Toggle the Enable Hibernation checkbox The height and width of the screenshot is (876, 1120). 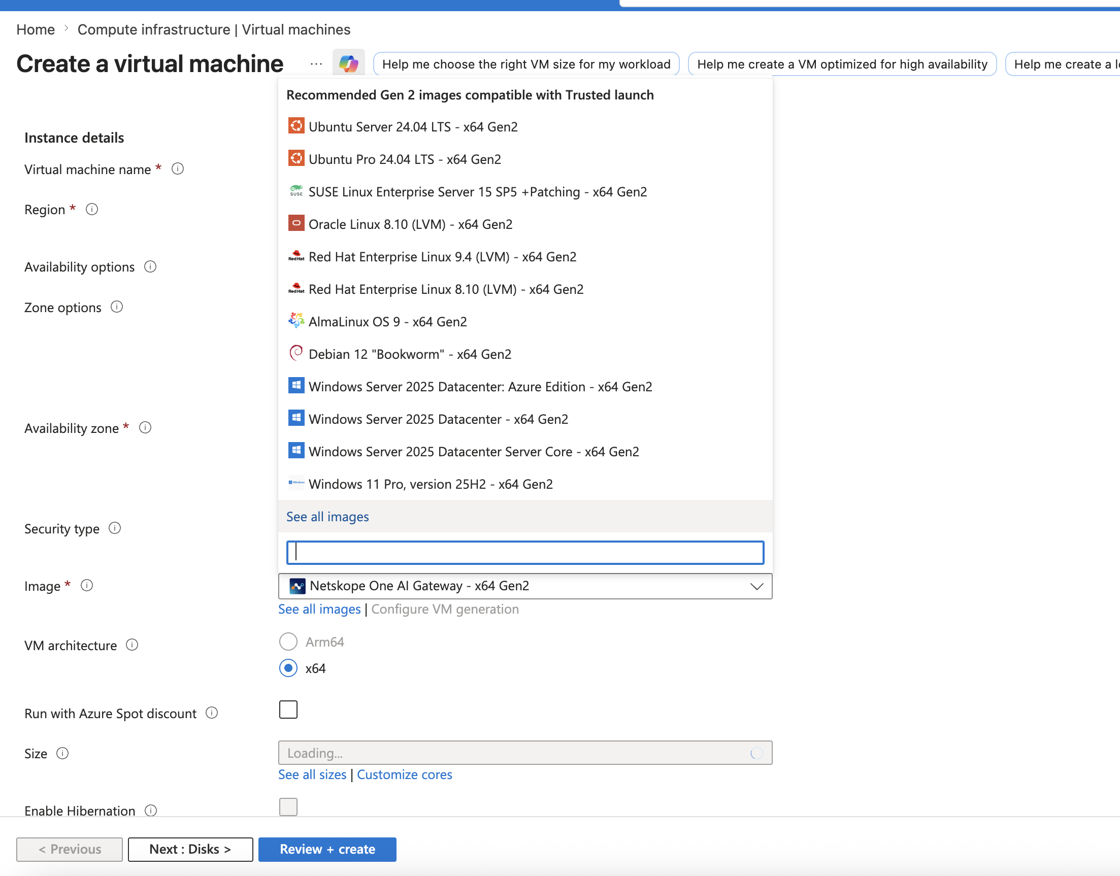pyautogui.click(x=288, y=807)
